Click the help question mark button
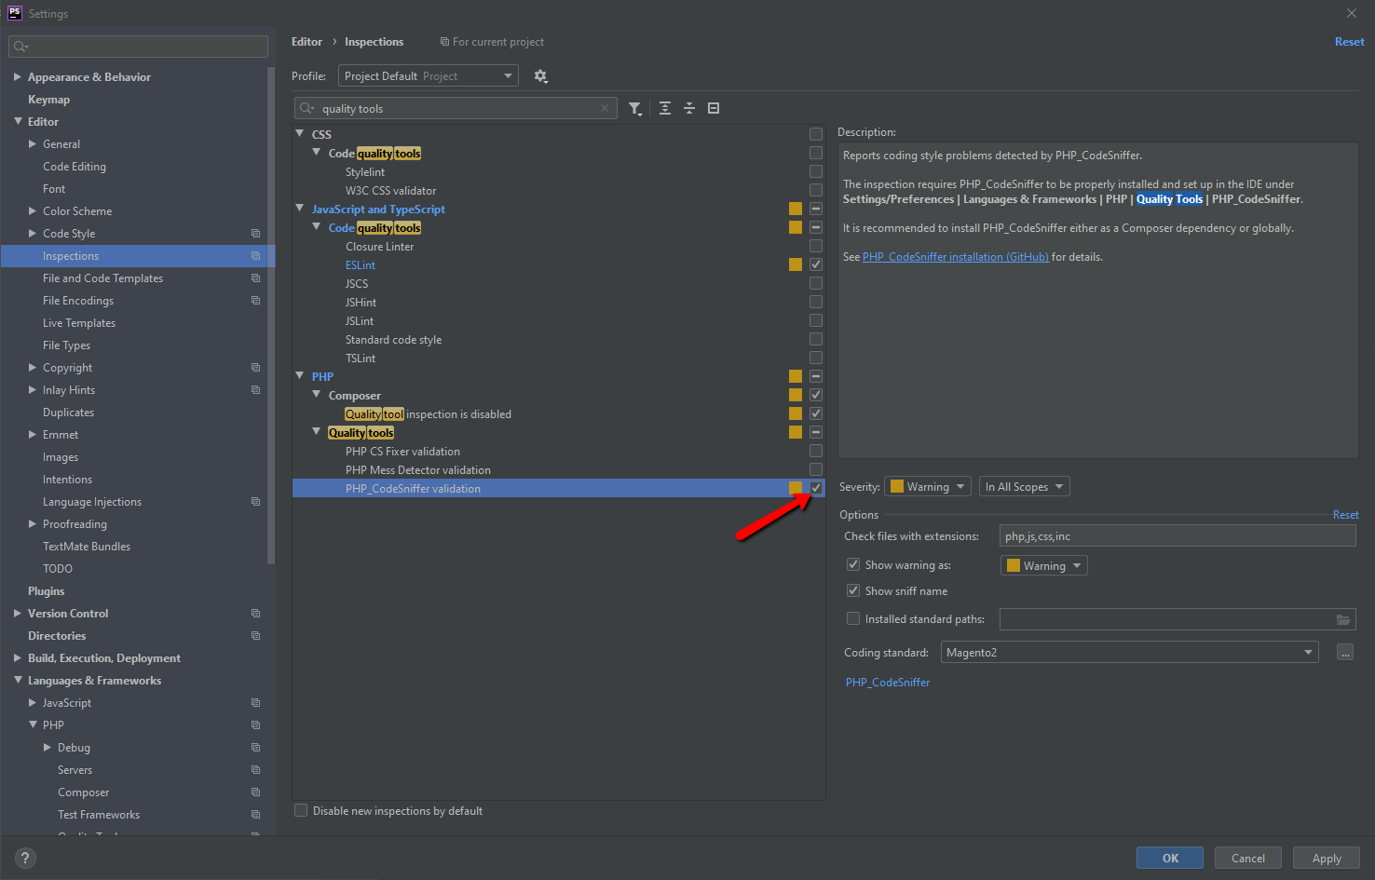Image resolution: width=1375 pixels, height=880 pixels. pyautogui.click(x=25, y=859)
